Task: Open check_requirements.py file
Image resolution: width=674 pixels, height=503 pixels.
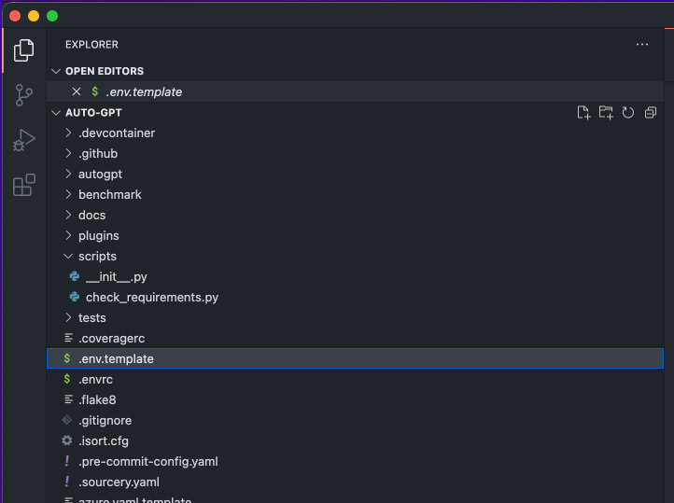Action: (x=152, y=298)
